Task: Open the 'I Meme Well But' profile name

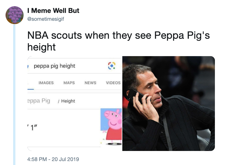Action: click(x=53, y=11)
